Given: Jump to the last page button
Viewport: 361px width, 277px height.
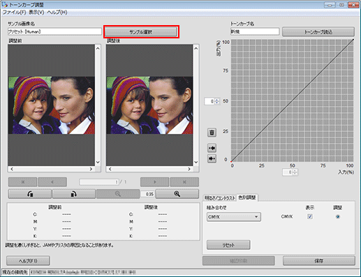Looking at the screenshot, I should click(x=184, y=182).
